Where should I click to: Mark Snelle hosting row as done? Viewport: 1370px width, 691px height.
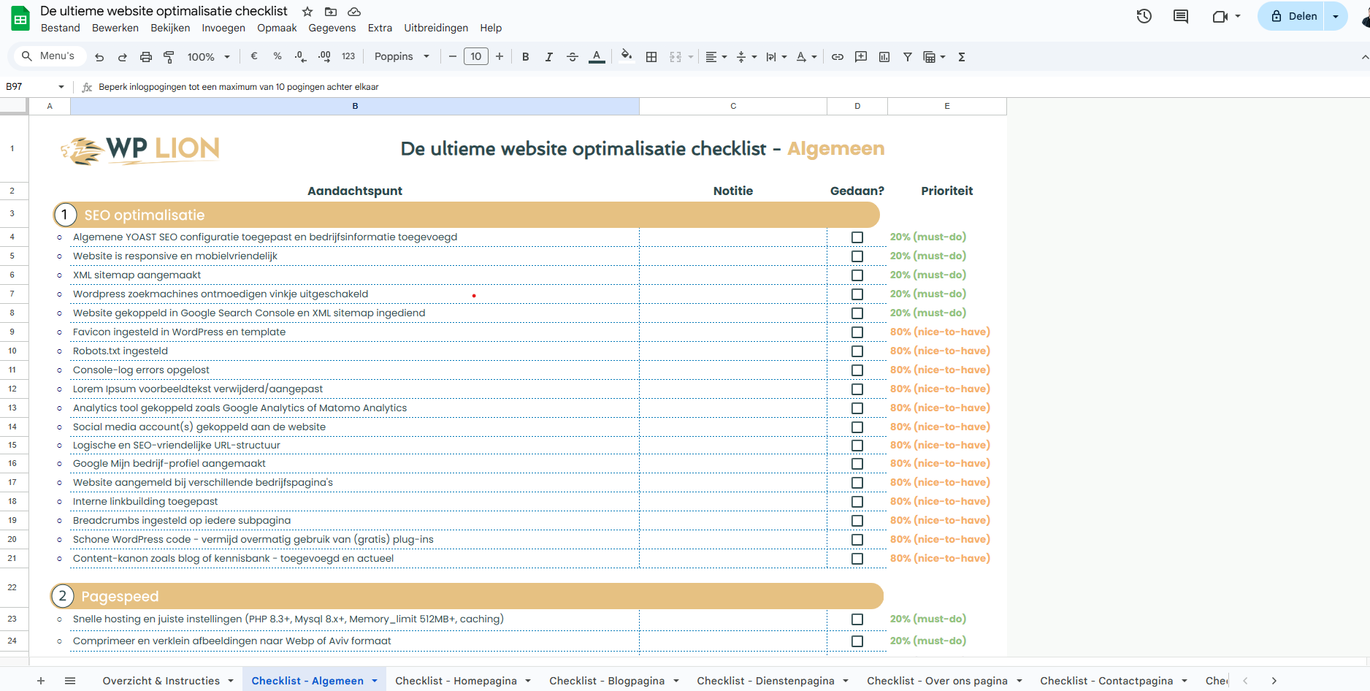[x=857, y=619]
